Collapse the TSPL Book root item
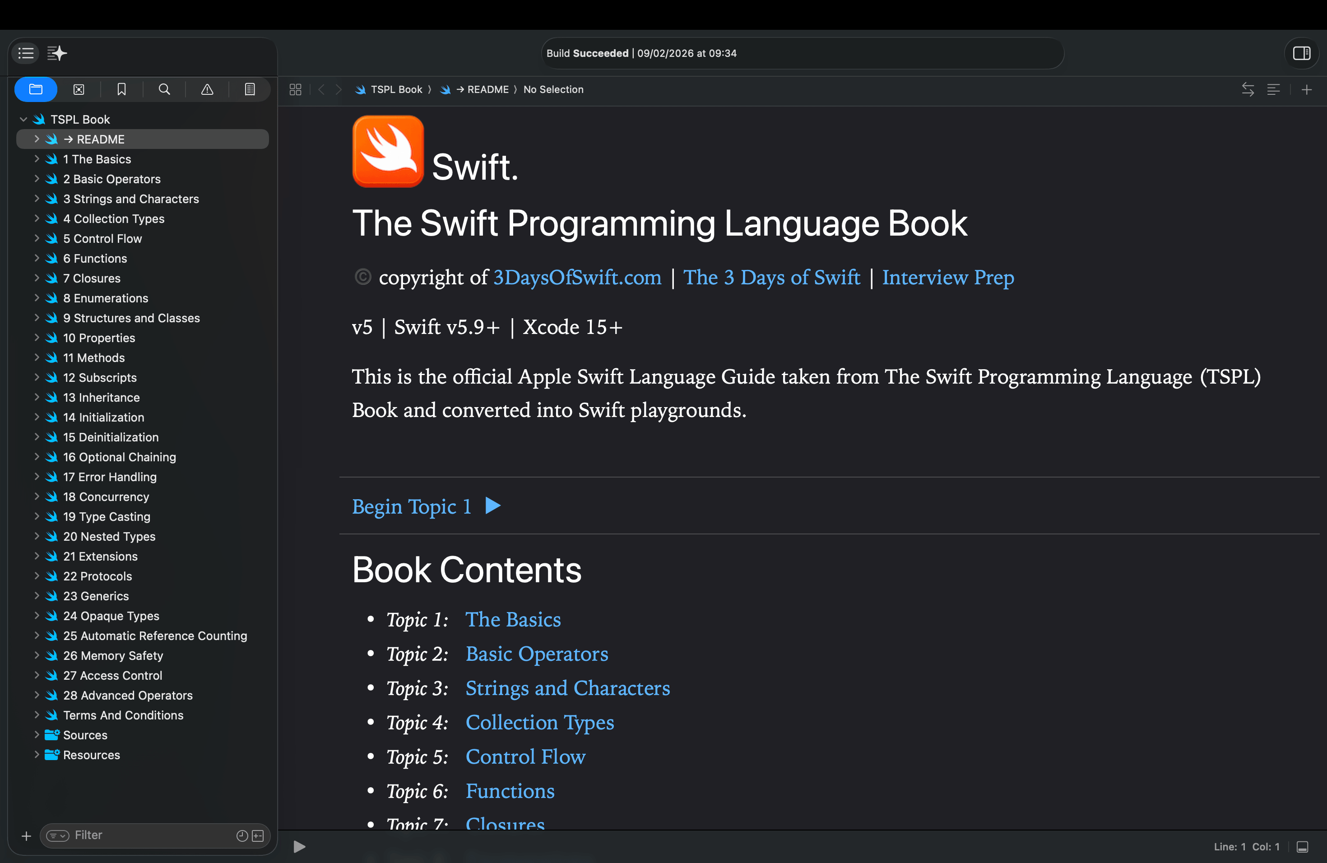Screen dimensions: 1327x863 click(23, 119)
